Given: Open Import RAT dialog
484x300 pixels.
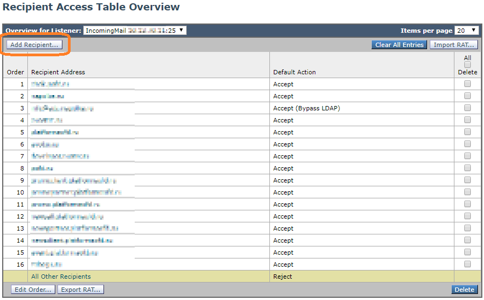Looking at the screenshot, I should [x=454, y=45].
